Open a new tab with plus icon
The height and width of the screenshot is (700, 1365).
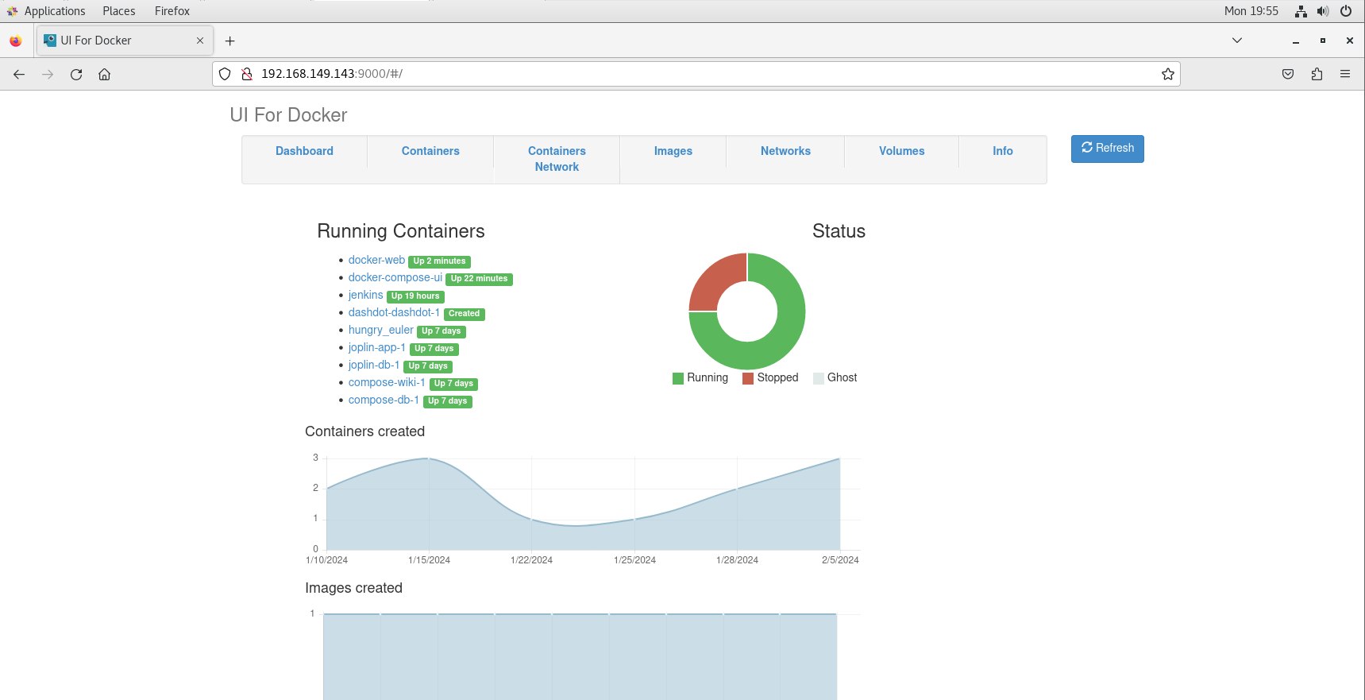click(x=229, y=41)
